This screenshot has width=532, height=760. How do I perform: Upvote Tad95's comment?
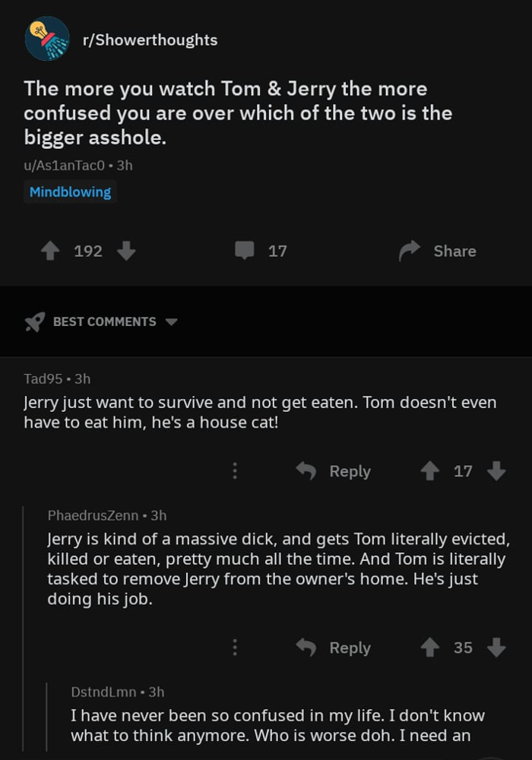click(x=429, y=470)
